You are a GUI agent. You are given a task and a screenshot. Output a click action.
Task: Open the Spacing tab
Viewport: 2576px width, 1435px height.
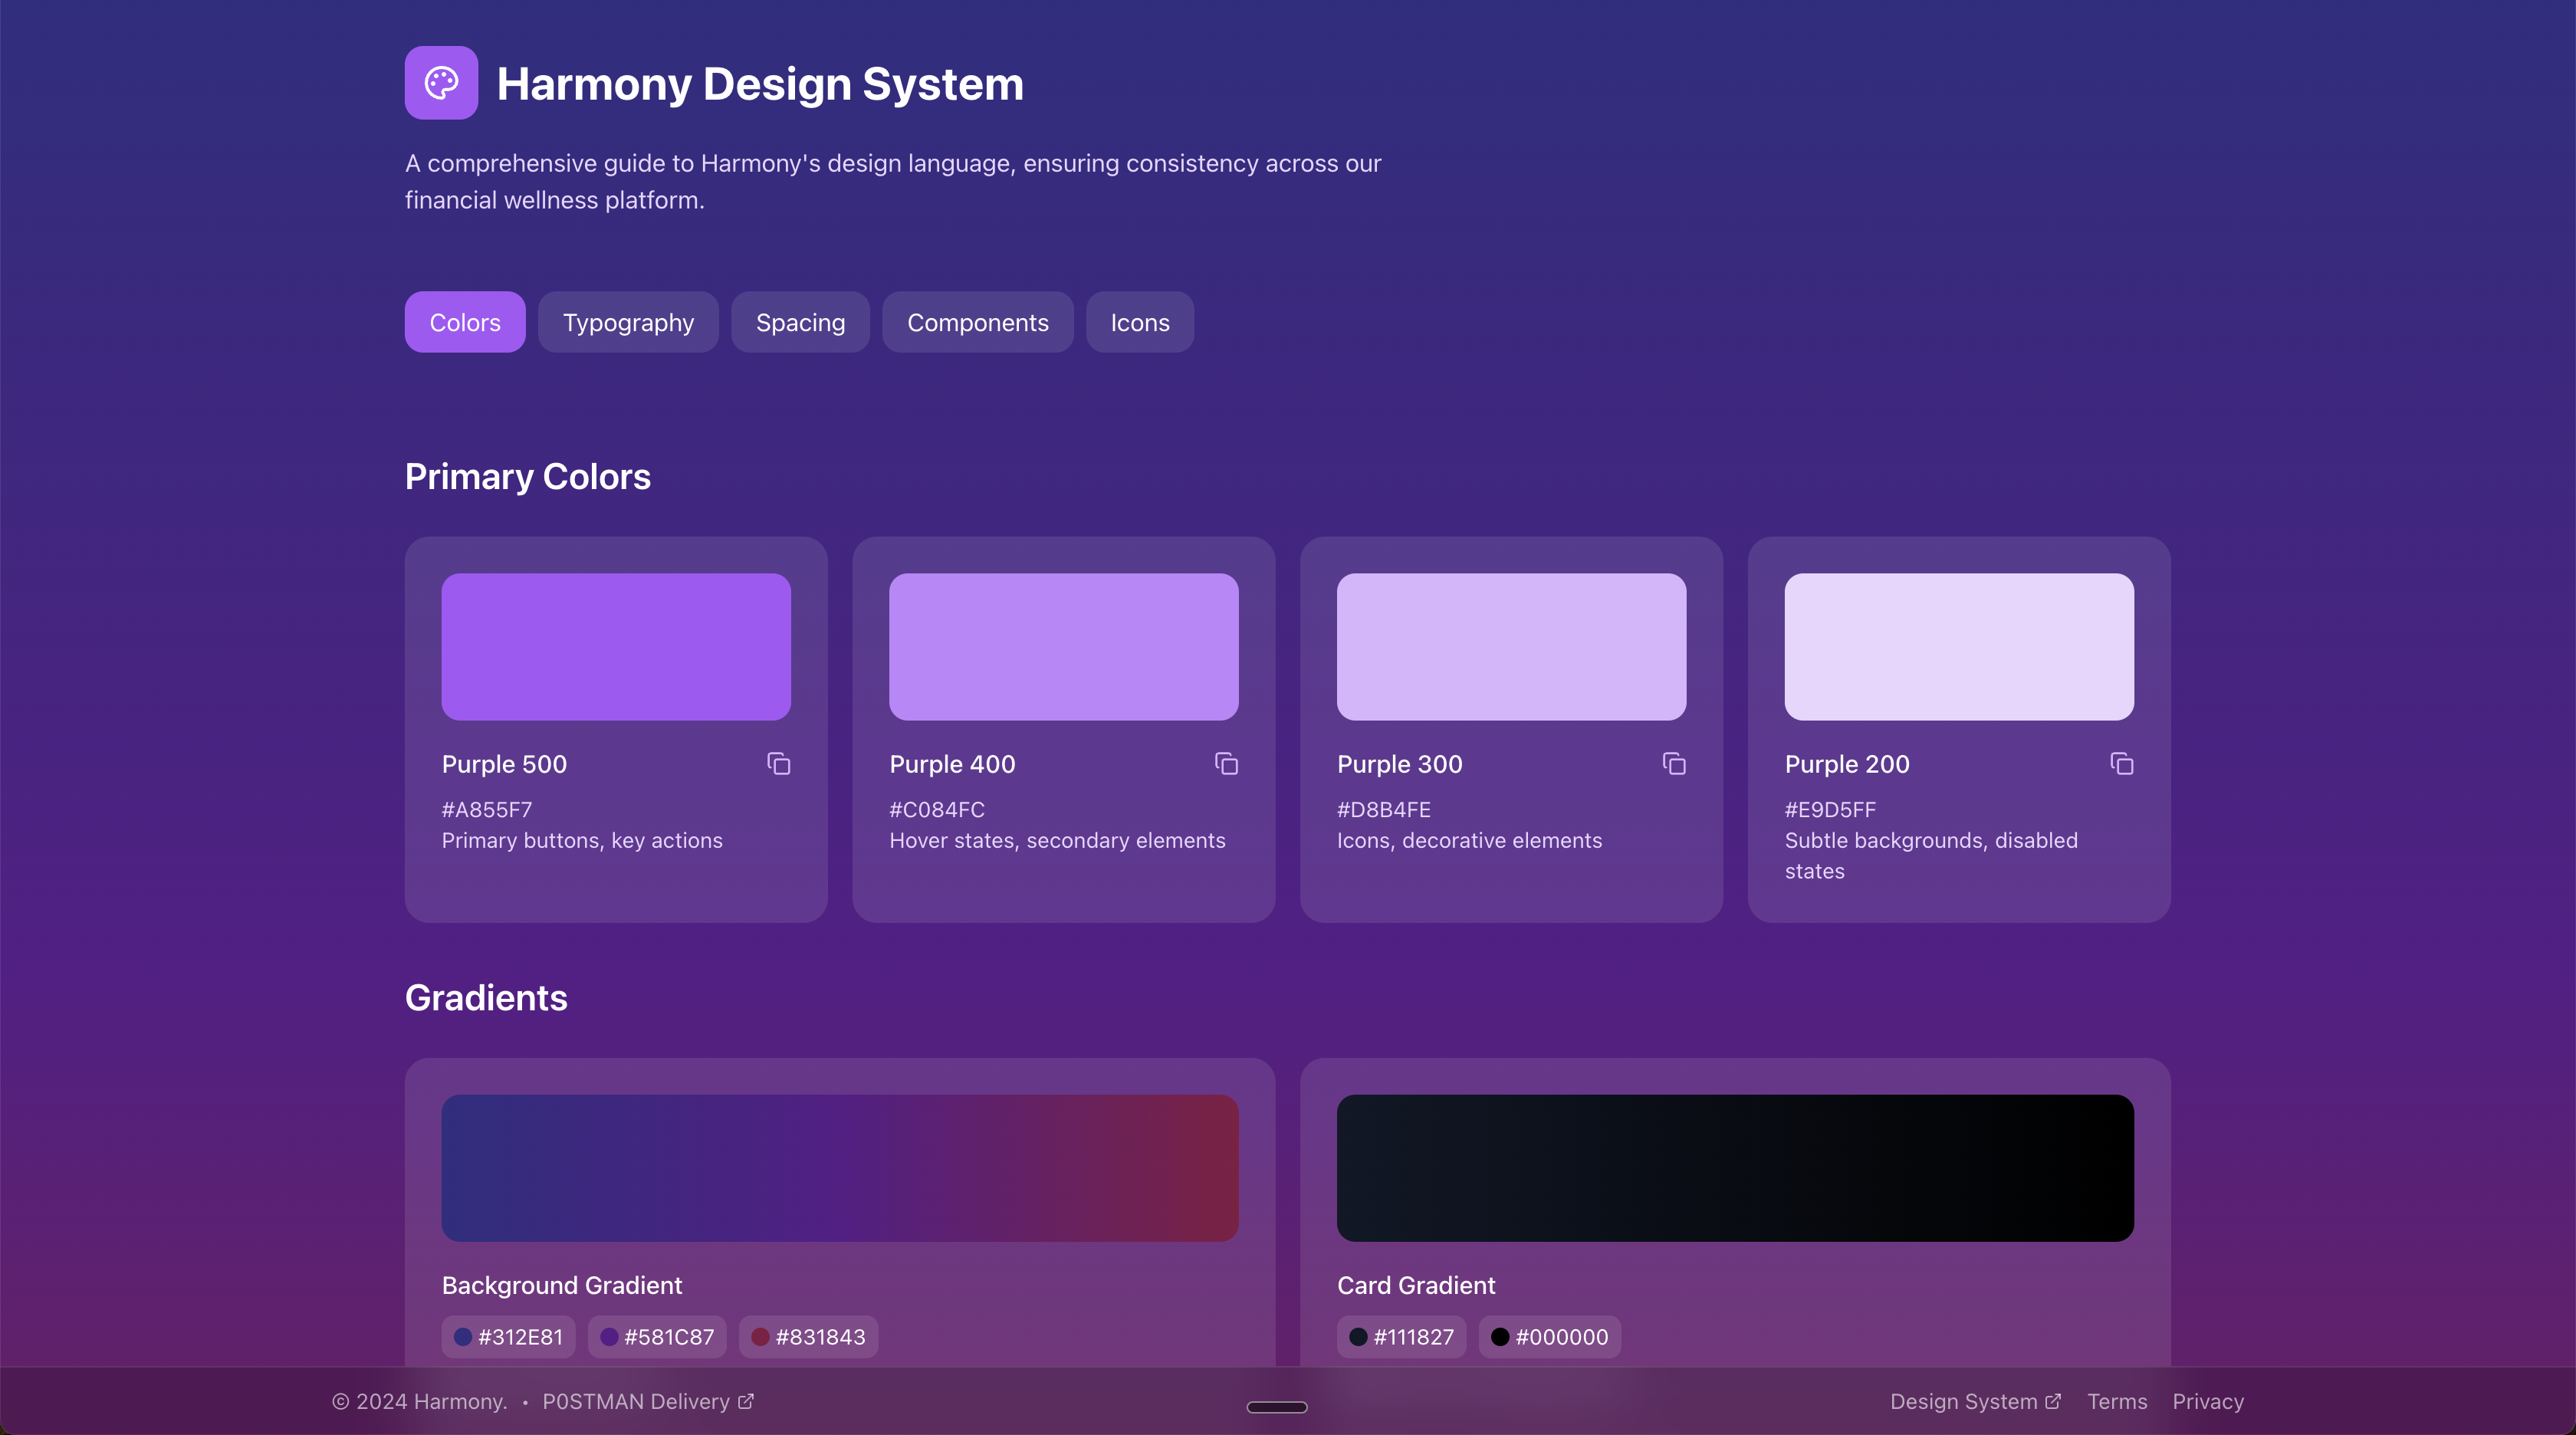coord(800,322)
